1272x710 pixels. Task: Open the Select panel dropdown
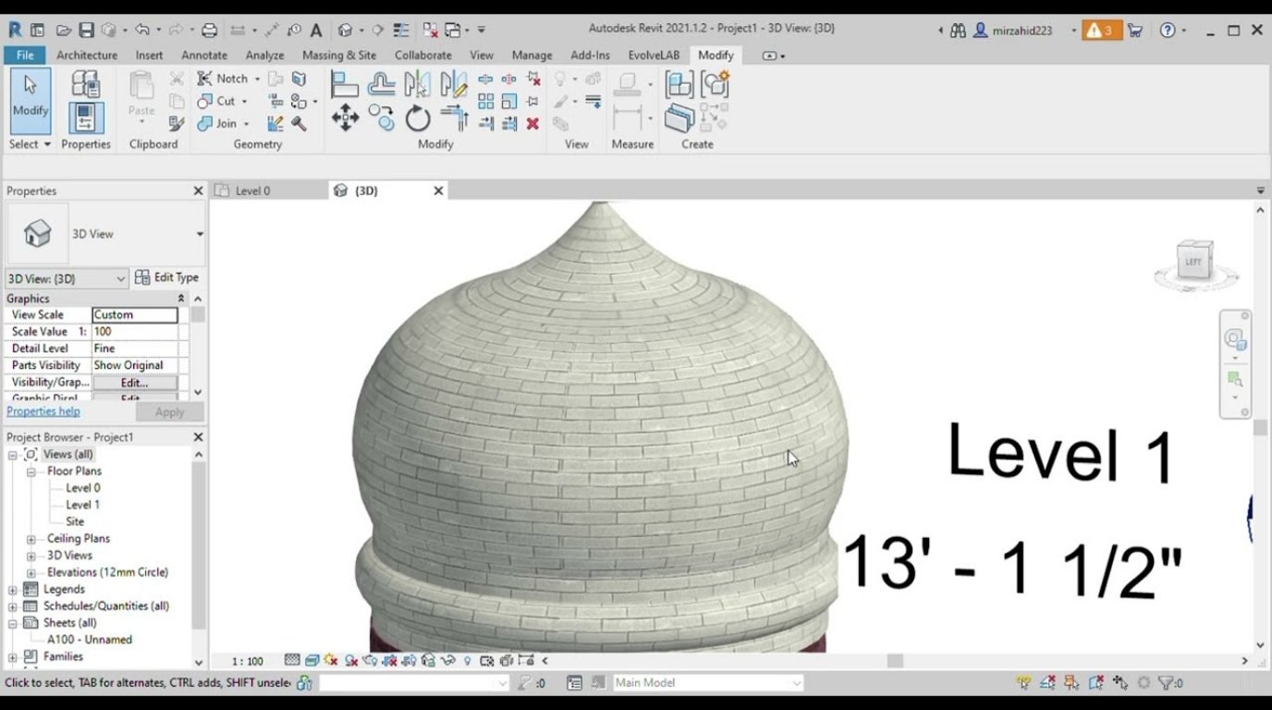(x=30, y=144)
